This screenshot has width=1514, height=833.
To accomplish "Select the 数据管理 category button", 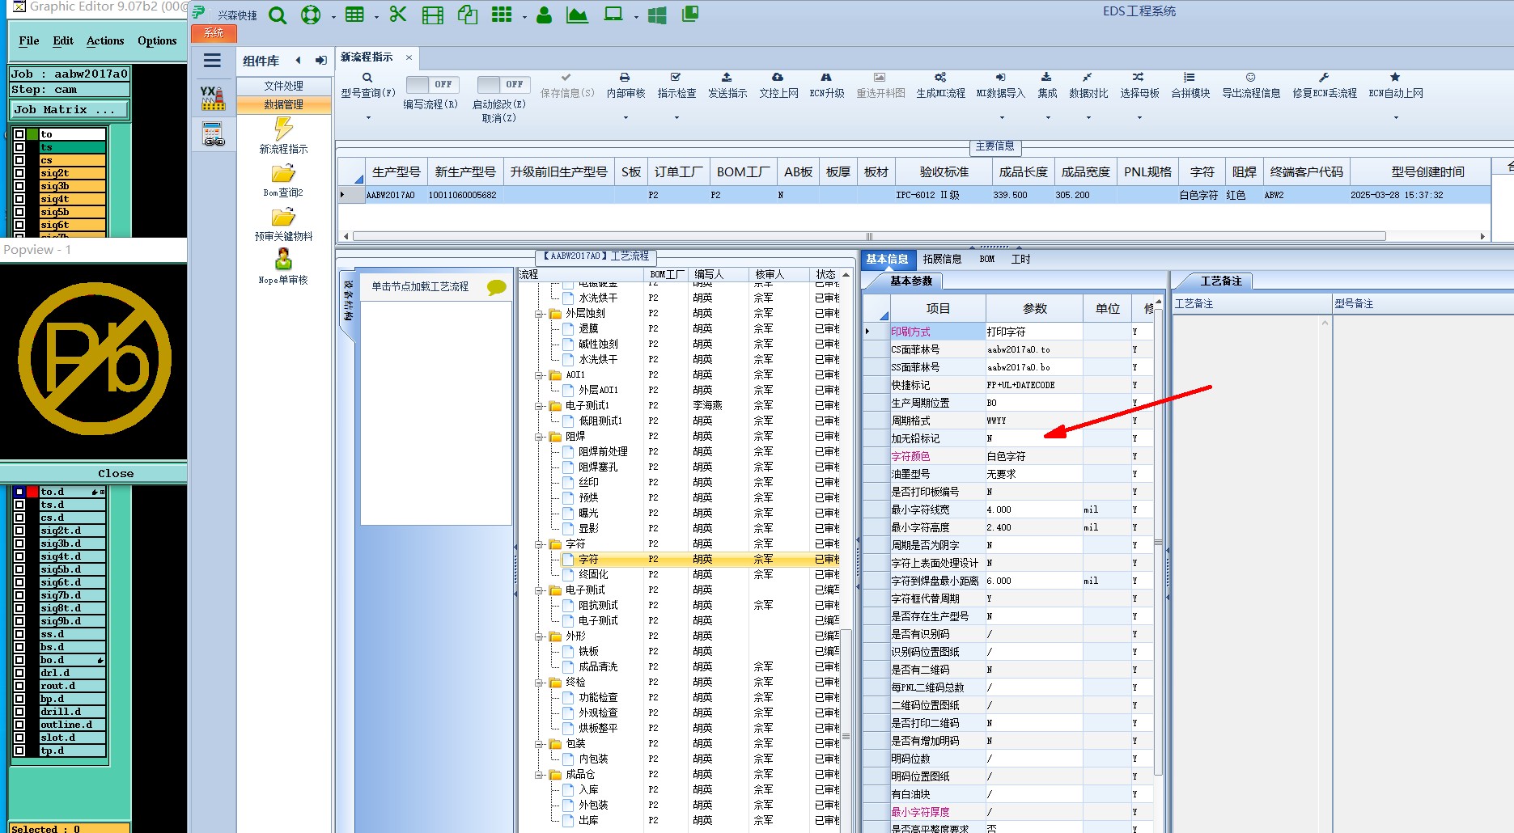I will coord(284,104).
